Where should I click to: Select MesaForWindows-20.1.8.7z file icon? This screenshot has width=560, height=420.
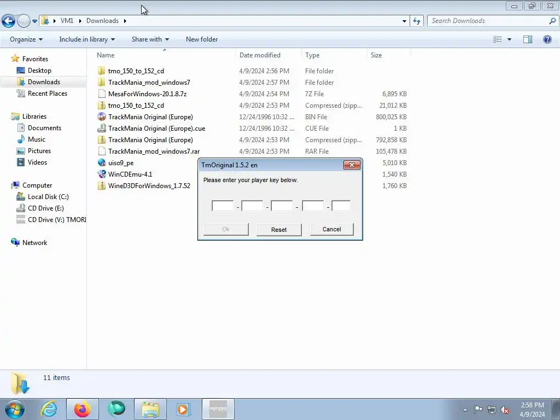click(x=101, y=94)
